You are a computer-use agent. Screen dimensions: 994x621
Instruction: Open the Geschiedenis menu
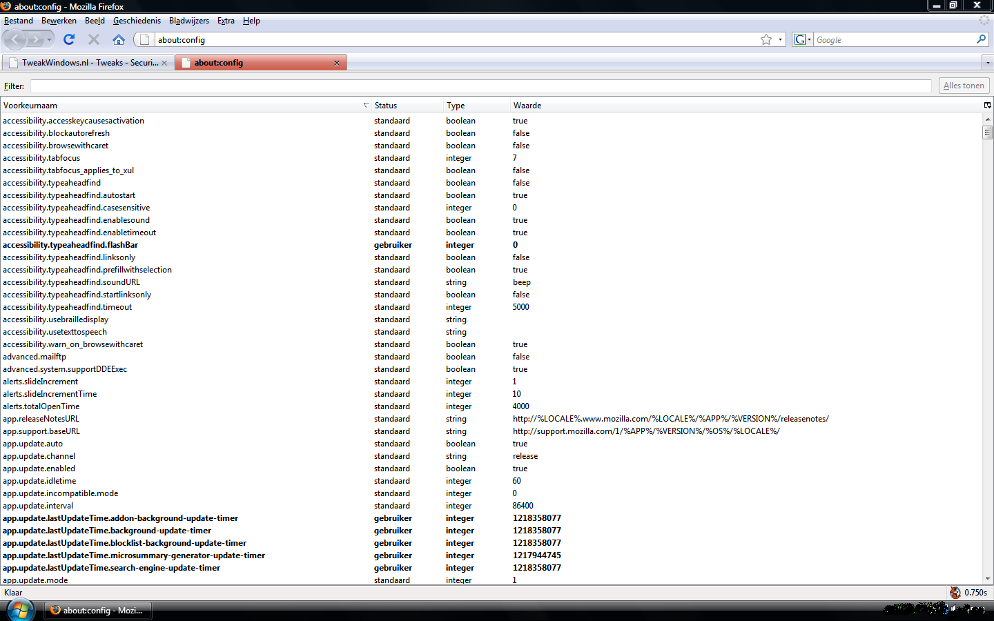pos(137,21)
